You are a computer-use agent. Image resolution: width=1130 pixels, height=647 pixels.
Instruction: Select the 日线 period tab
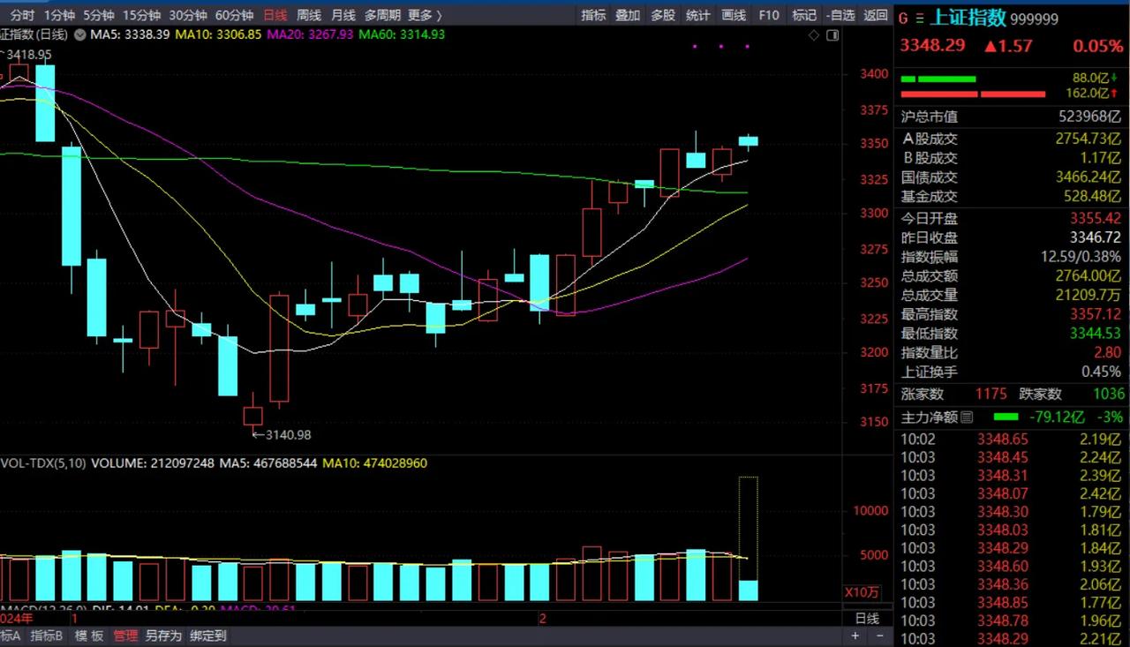(275, 15)
